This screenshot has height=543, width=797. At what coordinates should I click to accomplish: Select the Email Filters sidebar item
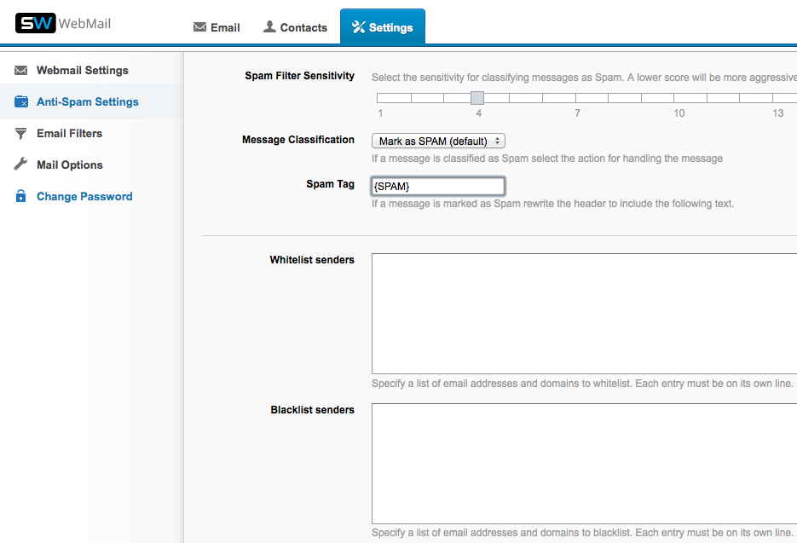(x=69, y=134)
